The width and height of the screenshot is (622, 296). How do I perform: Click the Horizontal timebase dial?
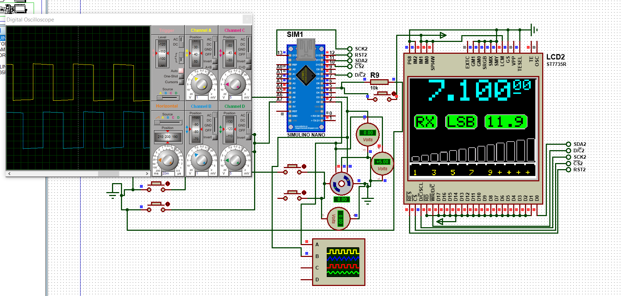[167, 160]
